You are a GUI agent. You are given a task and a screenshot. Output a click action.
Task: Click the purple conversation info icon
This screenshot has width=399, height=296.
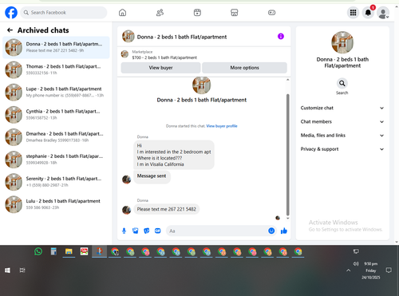coord(281,36)
